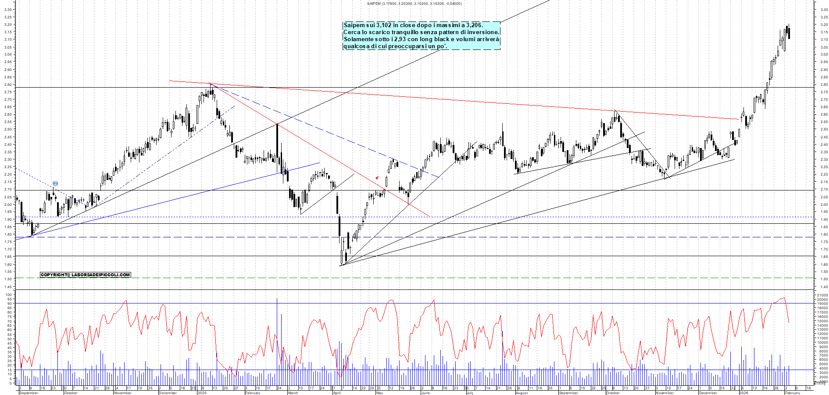Screen dimensions: 829x395
Task: Click the March label on the date axis
Action: click(293, 393)
